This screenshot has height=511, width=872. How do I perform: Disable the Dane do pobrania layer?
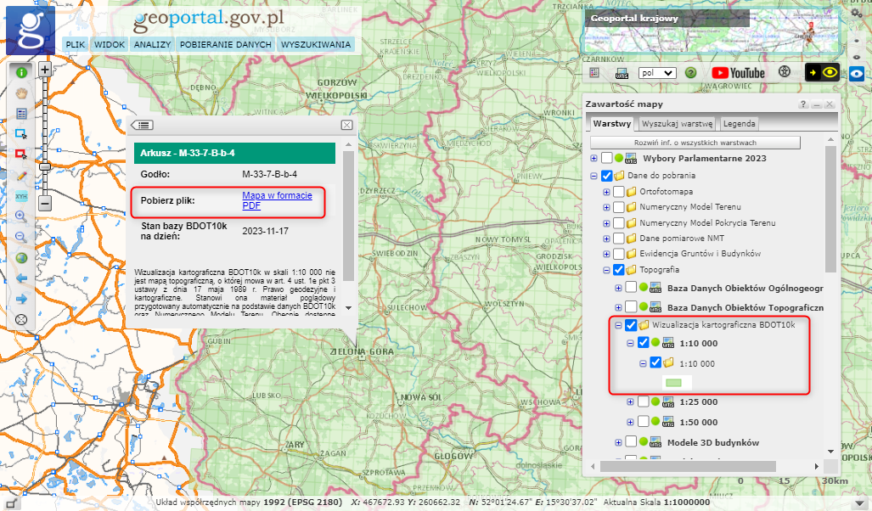[x=605, y=175]
